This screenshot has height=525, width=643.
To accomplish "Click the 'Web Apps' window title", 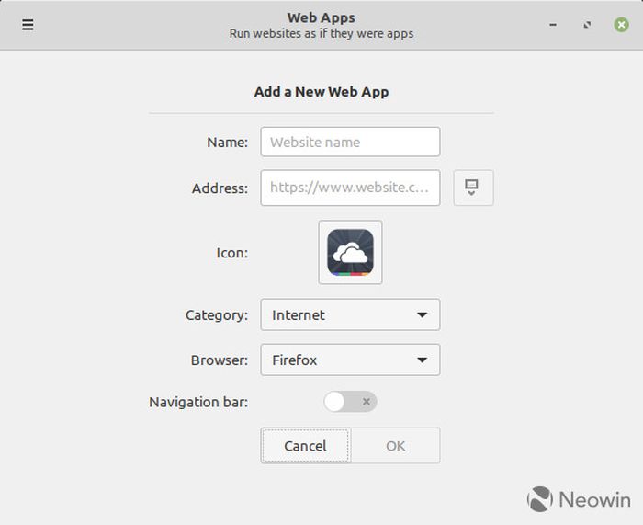I will coord(321,17).
